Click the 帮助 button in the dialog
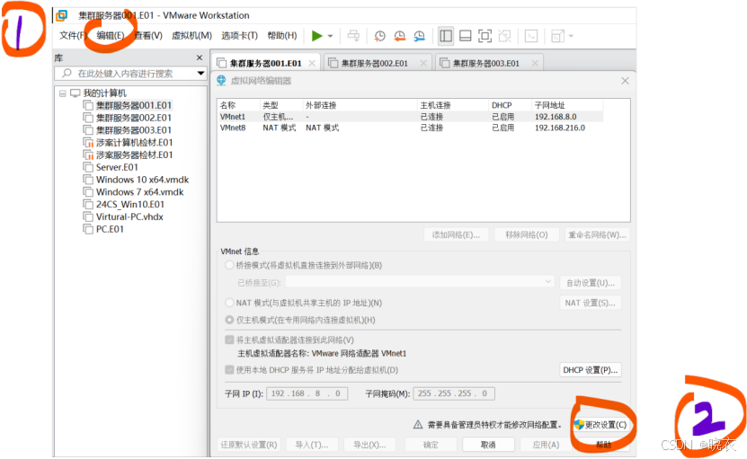This screenshot has height=459, width=747. (603, 445)
